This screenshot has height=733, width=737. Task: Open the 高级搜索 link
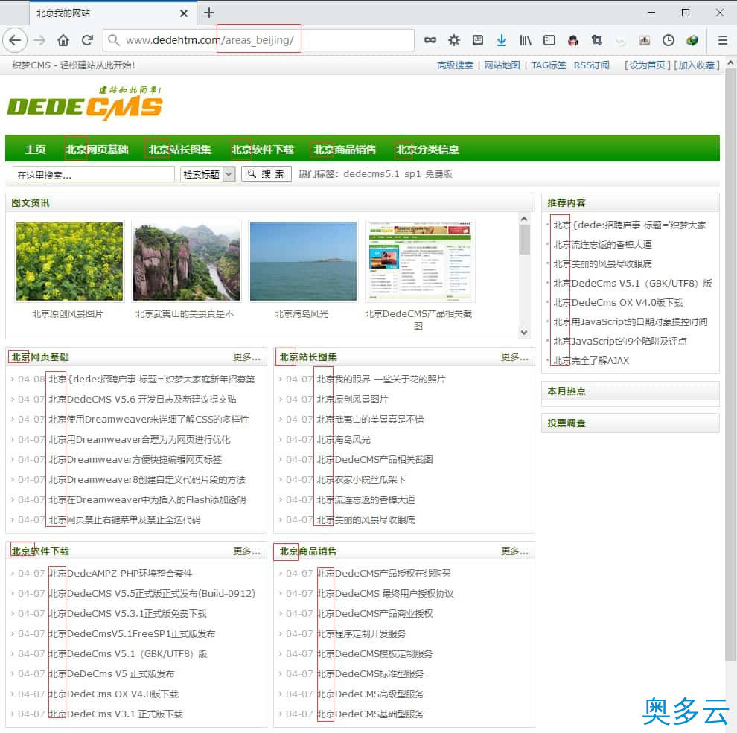[455, 65]
